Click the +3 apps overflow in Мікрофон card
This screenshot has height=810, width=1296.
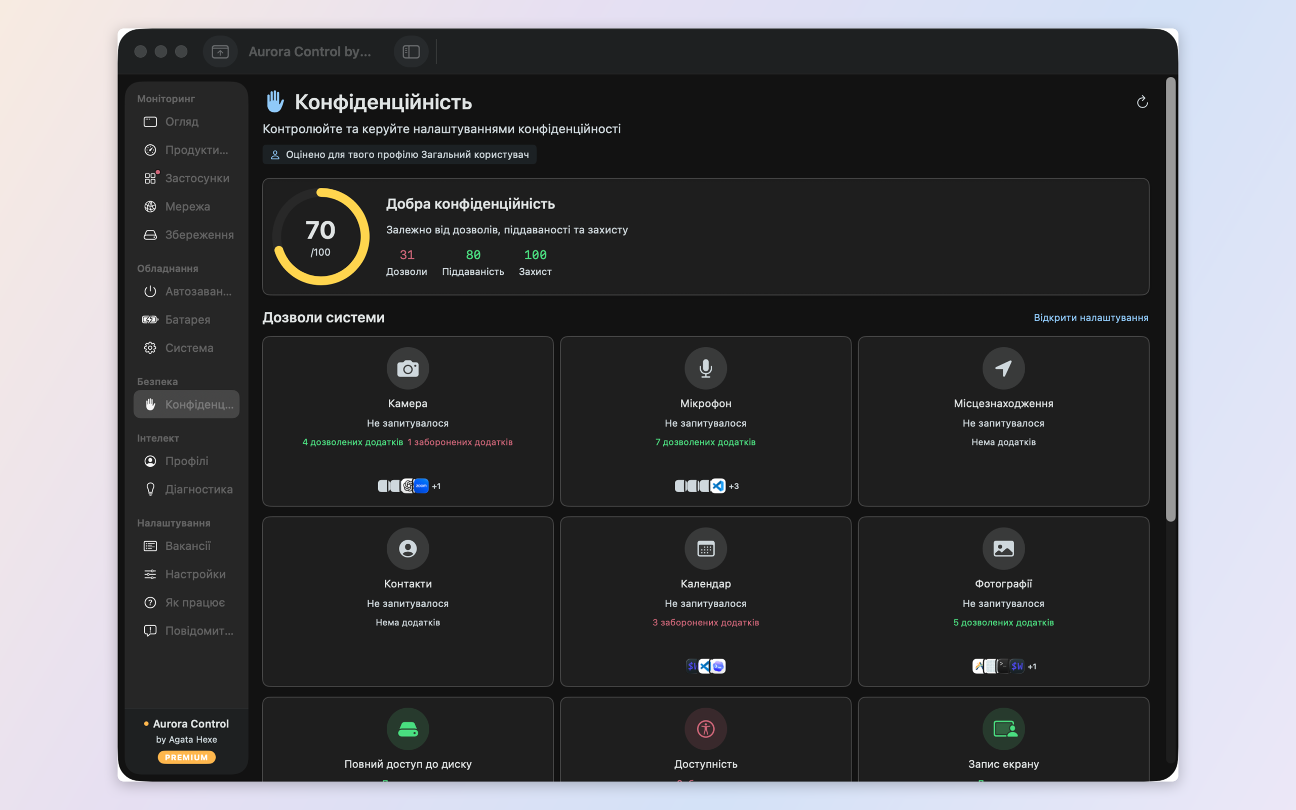[x=734, y=487]
